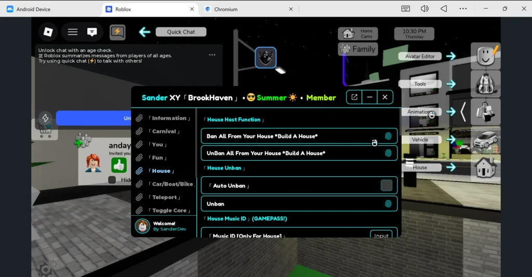
Task: Click the Vehicle label
Action: 420,140
